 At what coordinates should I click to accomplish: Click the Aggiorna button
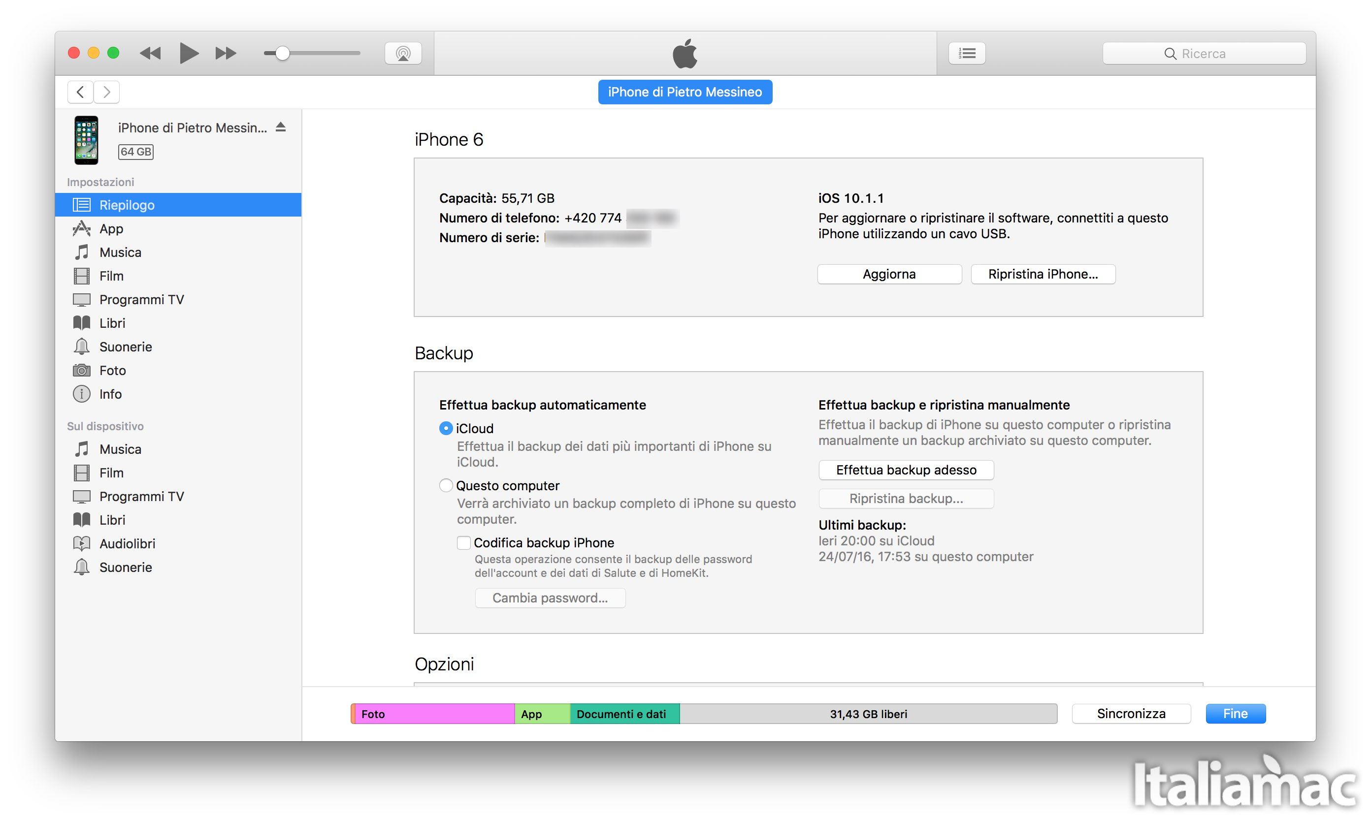(889, 274)
